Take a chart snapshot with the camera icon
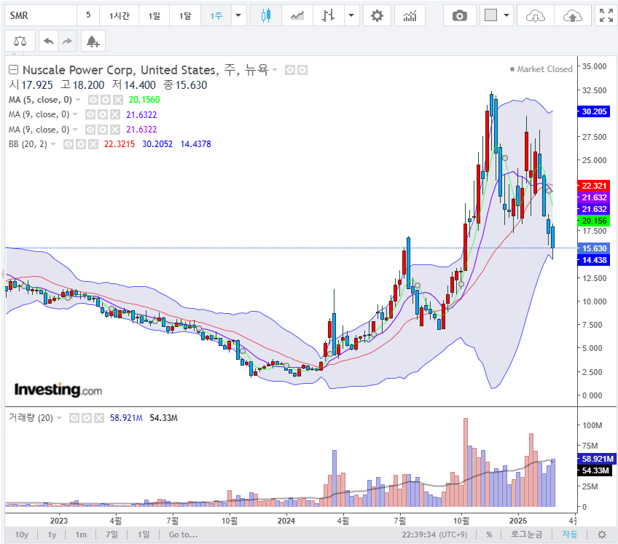This screenshot has height=544, width=618. 460,16
